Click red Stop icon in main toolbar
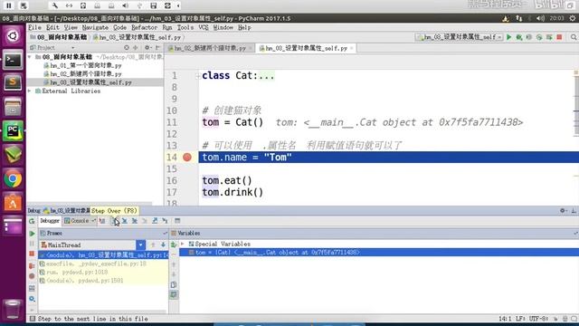Viewport: 579px width, 326px height. pyautogui.click(x=559, y=37)
